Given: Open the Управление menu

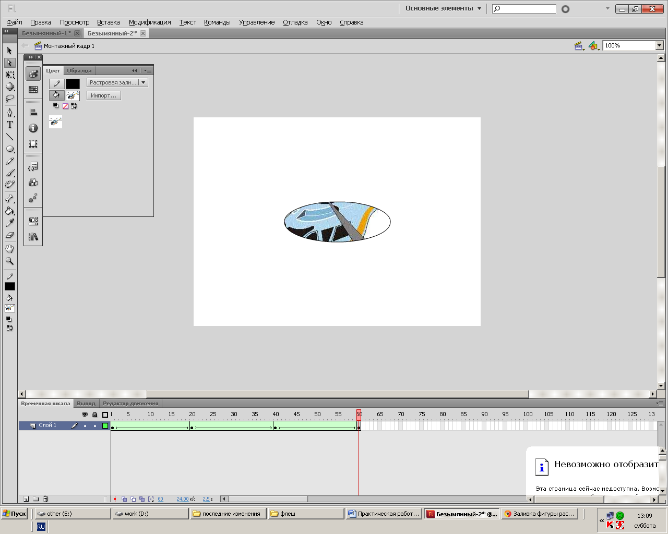Looking at the screenshot, I should pyautogui.click(x=257, y=22).
